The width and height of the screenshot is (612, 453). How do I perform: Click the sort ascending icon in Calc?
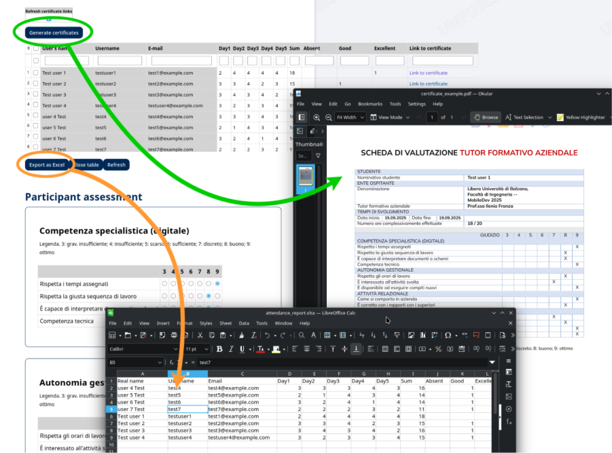coord(372,336)
